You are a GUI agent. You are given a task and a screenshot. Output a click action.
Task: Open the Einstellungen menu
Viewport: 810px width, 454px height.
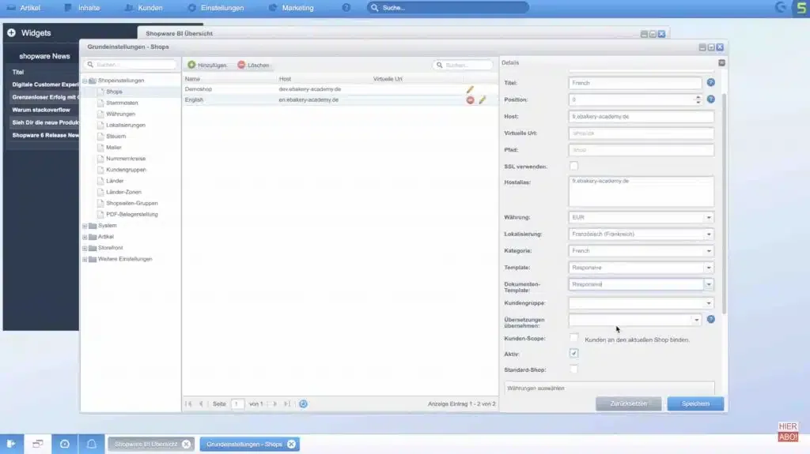(216, 8)
